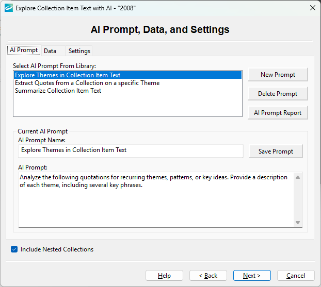Select Explore Themes in Collection Item Text
Screen dimensions: 321x287
coord(67,75)
